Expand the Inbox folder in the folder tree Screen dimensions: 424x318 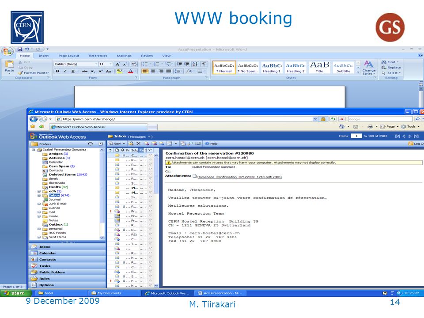tap(39, 196)
